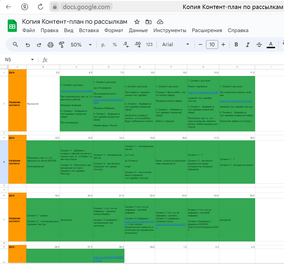Open the Вставка menu
The image size is (284, 264).
pos(89,30)
